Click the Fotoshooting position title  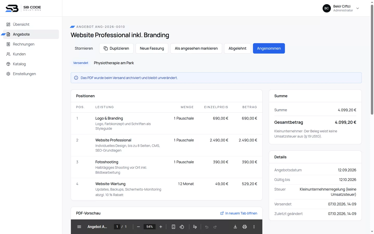pos(107,162)
